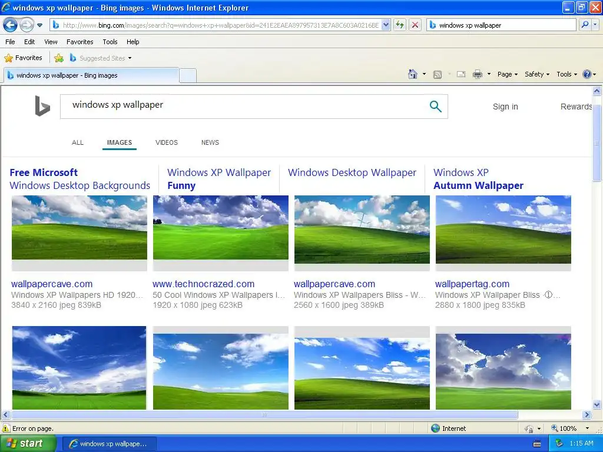
Task: Expand the address bar dropdown arrow
Action: [386, 25]
